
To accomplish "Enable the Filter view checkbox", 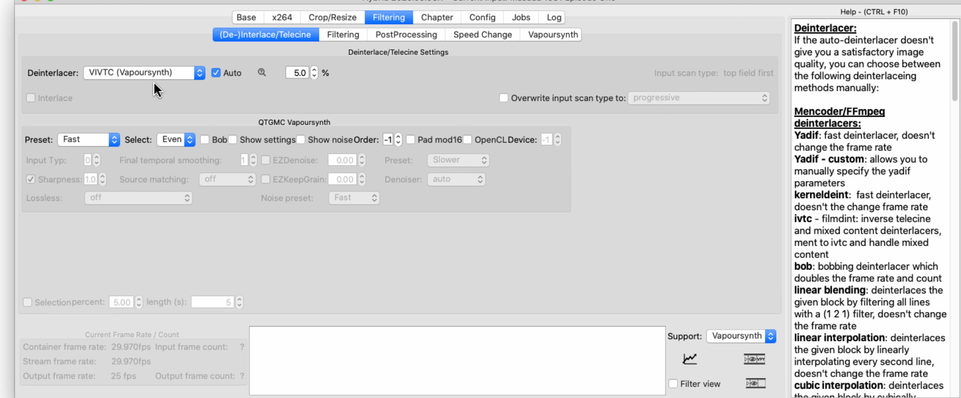I will [673, 384].
